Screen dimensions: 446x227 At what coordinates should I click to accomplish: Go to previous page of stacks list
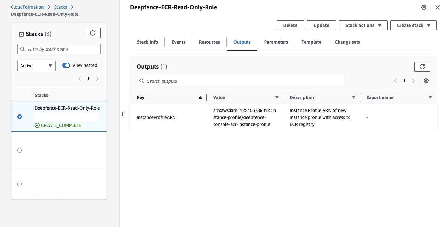click(x=80, y=79)
